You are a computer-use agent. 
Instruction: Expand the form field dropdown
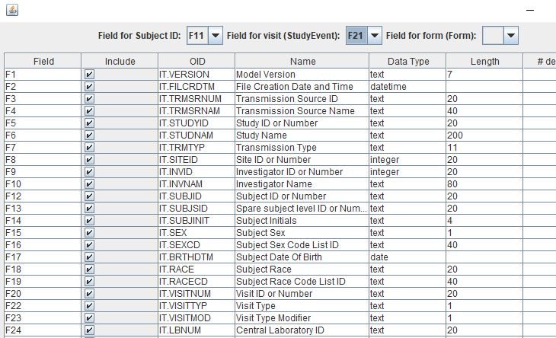[x=510, y=35]
